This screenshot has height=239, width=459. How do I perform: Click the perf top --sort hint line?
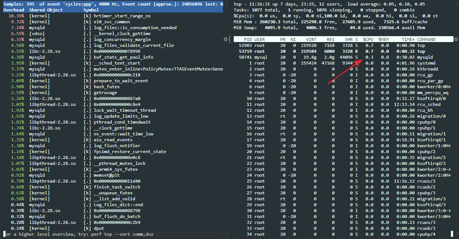(x=78, y=234)
